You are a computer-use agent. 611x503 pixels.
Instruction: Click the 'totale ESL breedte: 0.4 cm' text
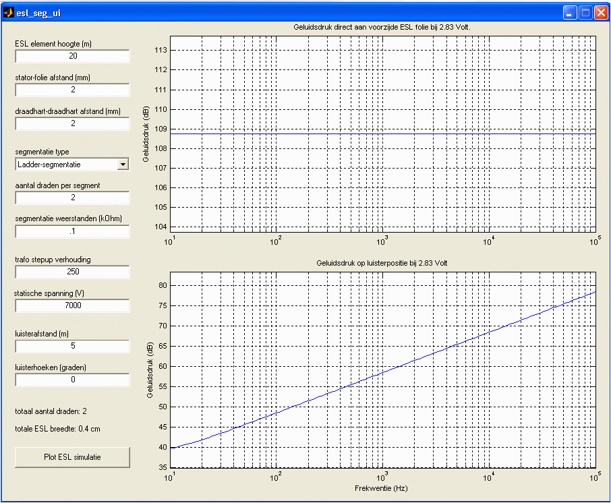(57, 429)
